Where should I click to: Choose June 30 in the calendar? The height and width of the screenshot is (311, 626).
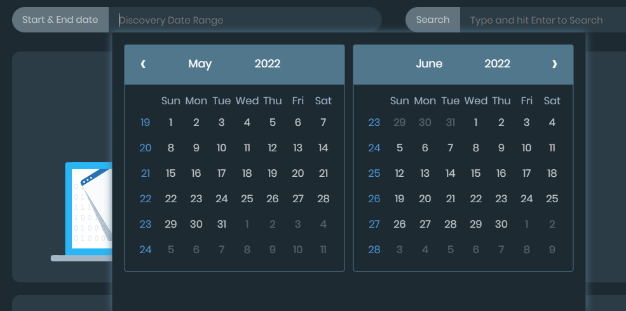(501, 225)
